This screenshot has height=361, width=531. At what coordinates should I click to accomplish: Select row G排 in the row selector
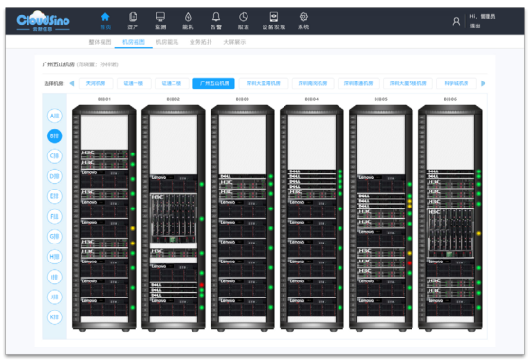55,237
